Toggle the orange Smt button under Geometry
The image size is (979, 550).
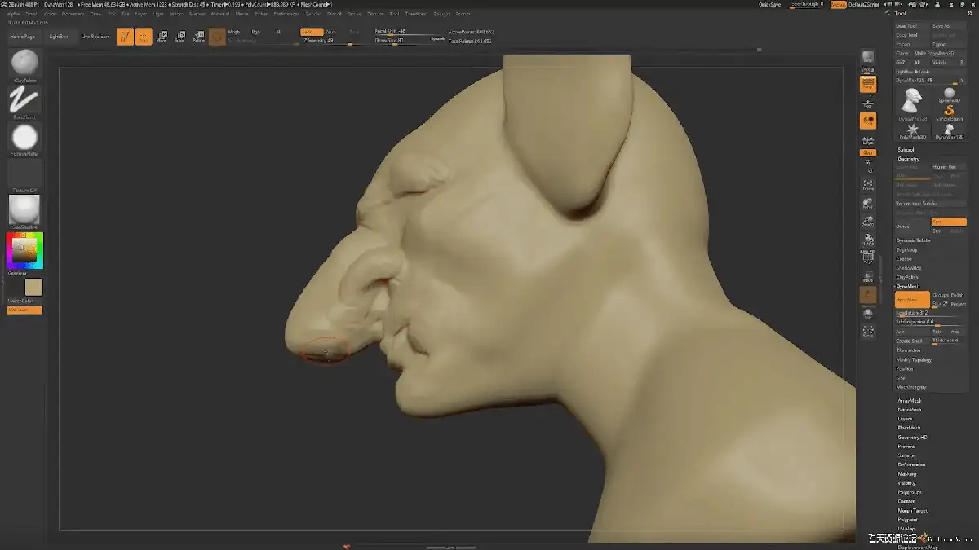949,222
